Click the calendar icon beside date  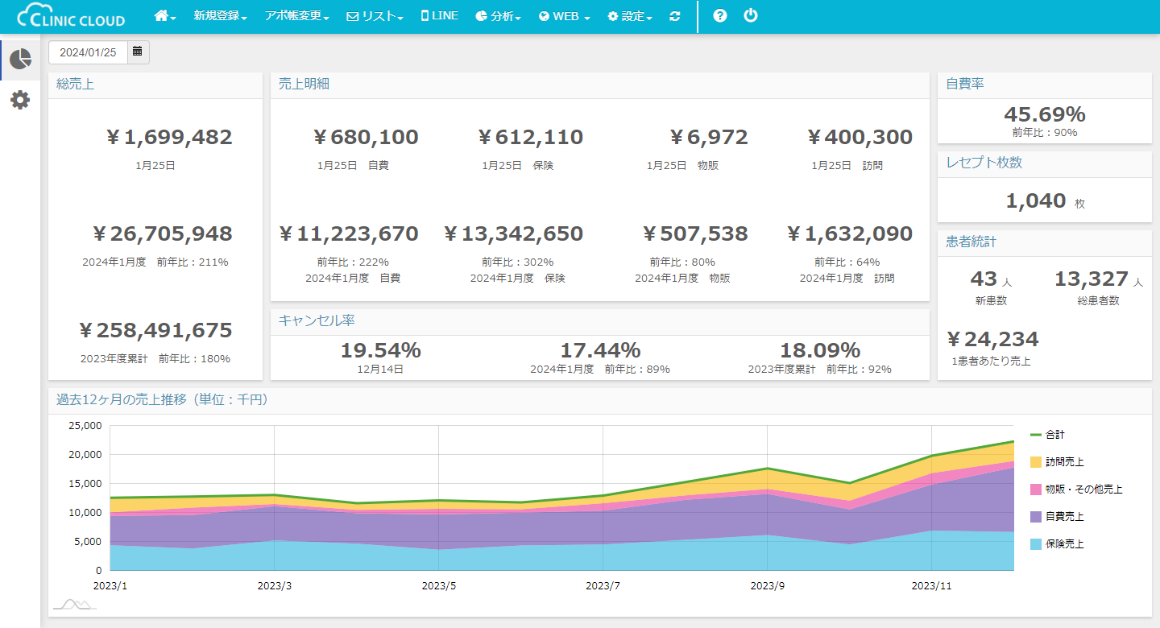(138, 52)
